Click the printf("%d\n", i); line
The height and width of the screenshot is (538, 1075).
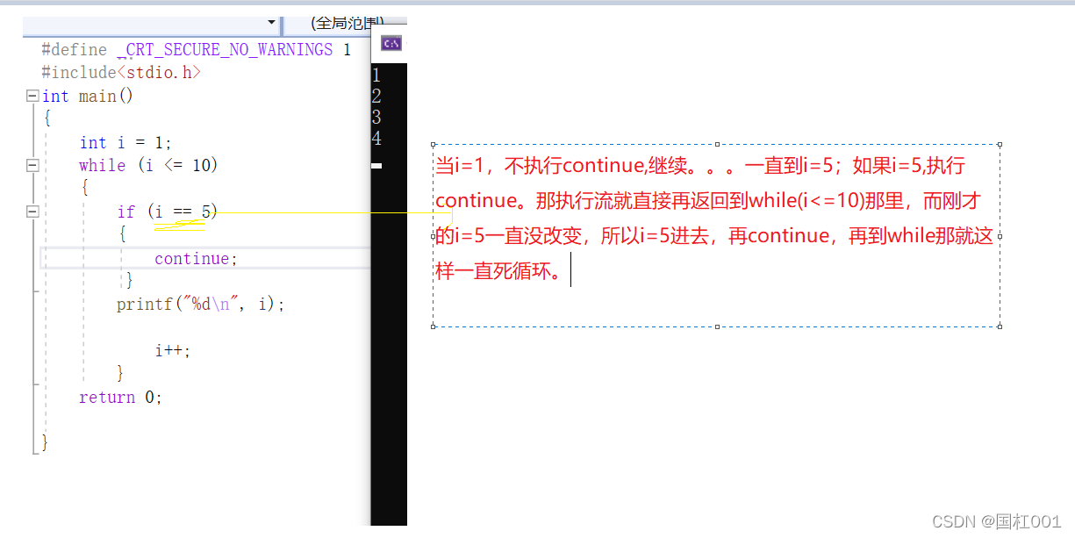201,305
